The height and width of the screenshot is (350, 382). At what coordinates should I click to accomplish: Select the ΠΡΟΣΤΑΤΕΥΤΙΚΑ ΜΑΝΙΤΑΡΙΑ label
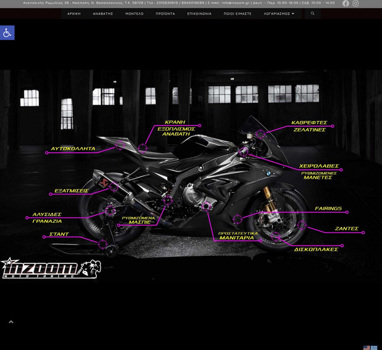[x=237, y=235]
